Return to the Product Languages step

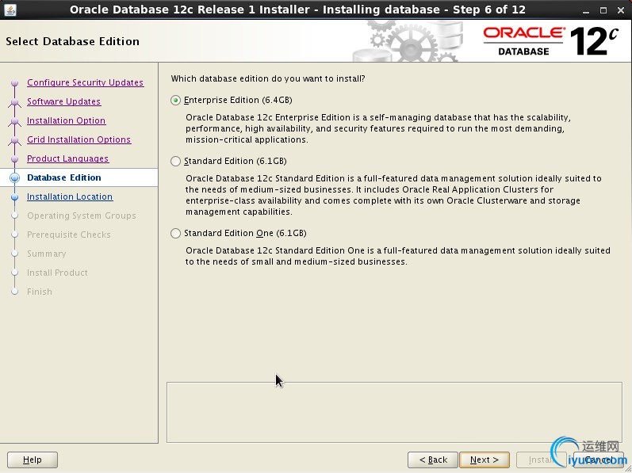[67, 158]
